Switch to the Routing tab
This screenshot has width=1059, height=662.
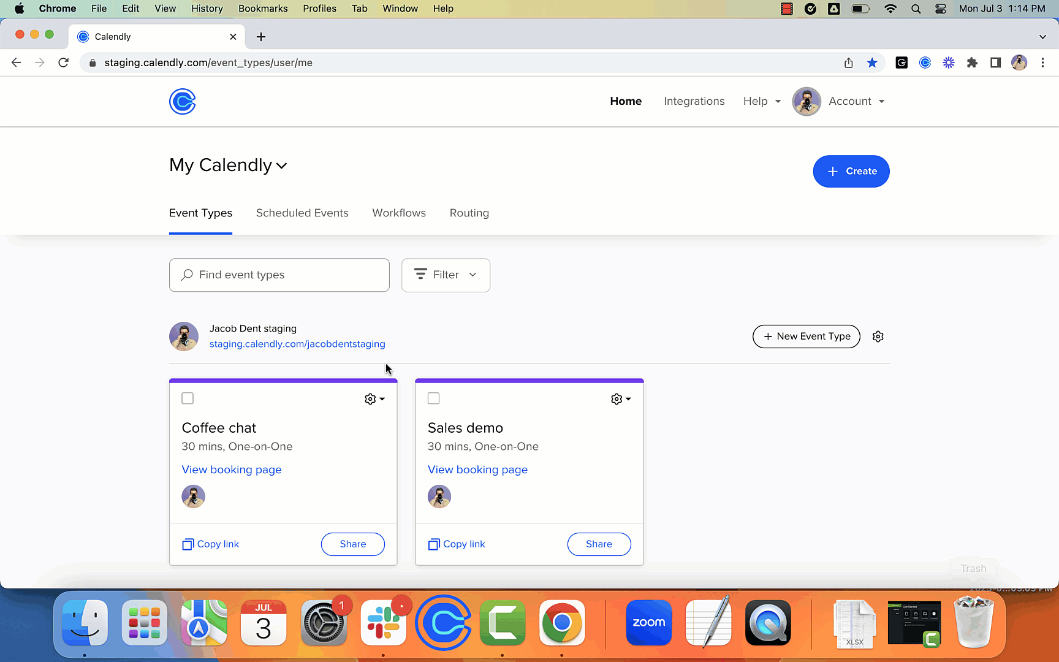point(469,213)
